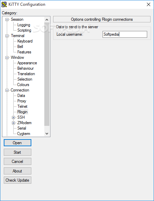Click the Cancel button
The image size is (154, 201).
click(x=17, y=162)
